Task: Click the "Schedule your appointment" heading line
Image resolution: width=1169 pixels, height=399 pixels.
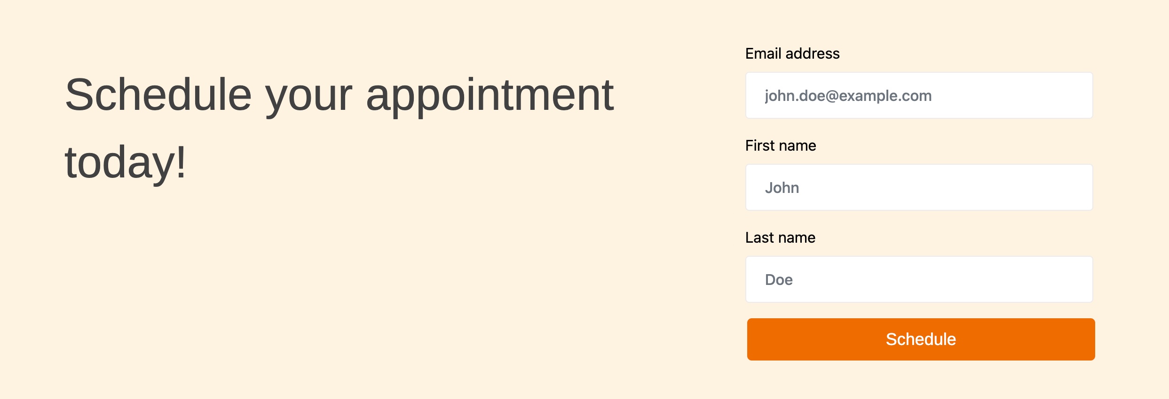Action: tap(339, 95)
